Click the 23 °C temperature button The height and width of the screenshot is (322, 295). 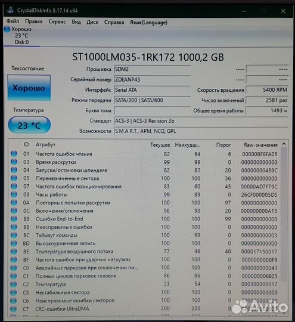tap(29, 125)
